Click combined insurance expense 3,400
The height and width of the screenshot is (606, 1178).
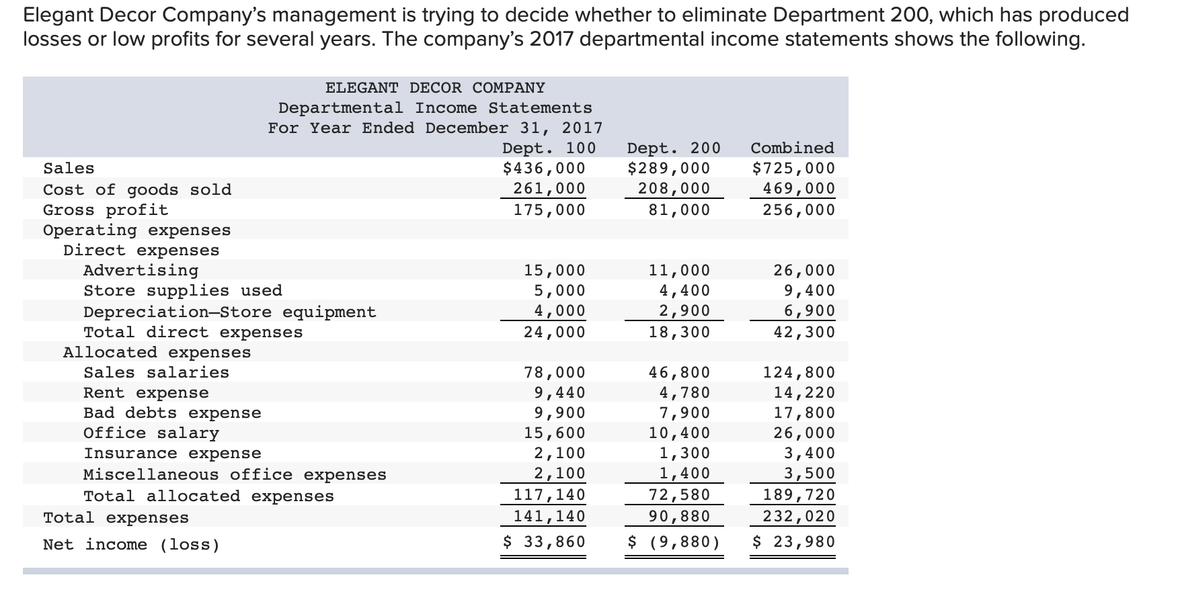tap(810, 453)
